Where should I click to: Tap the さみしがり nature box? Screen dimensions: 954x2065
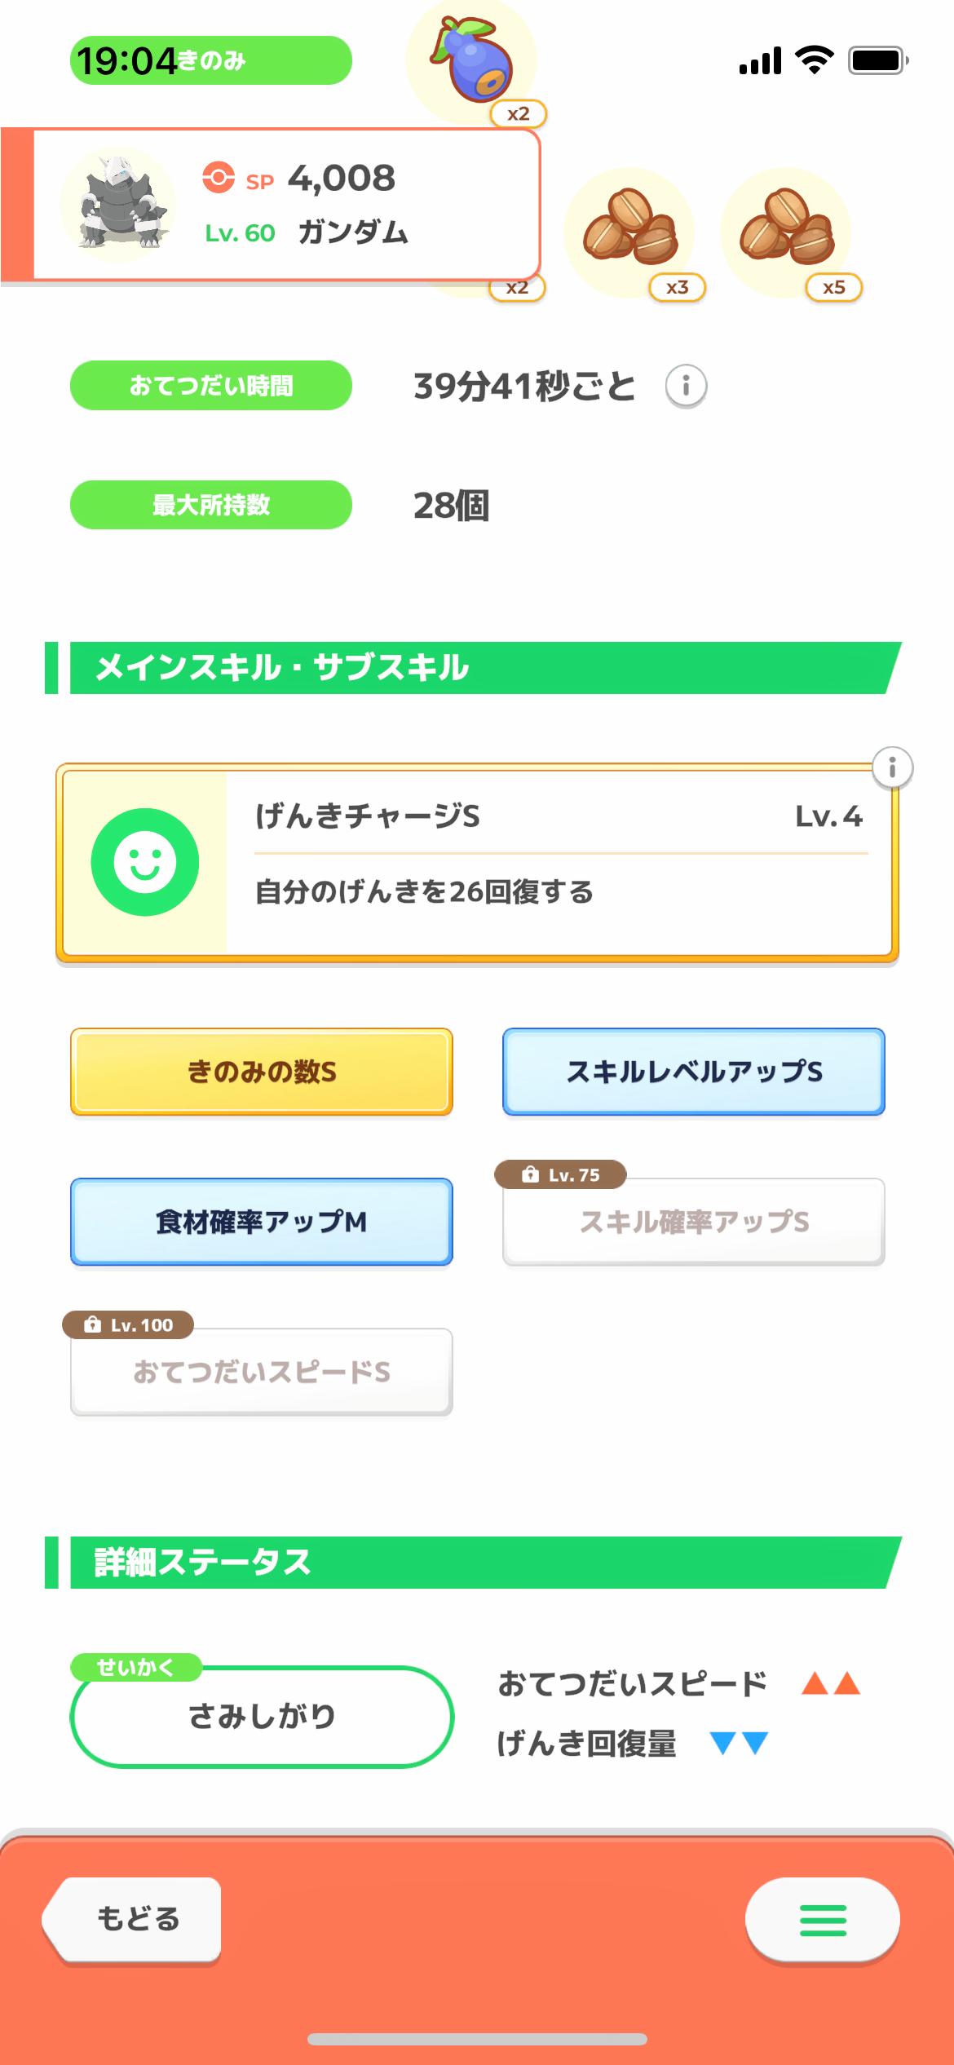point(262,1716)
